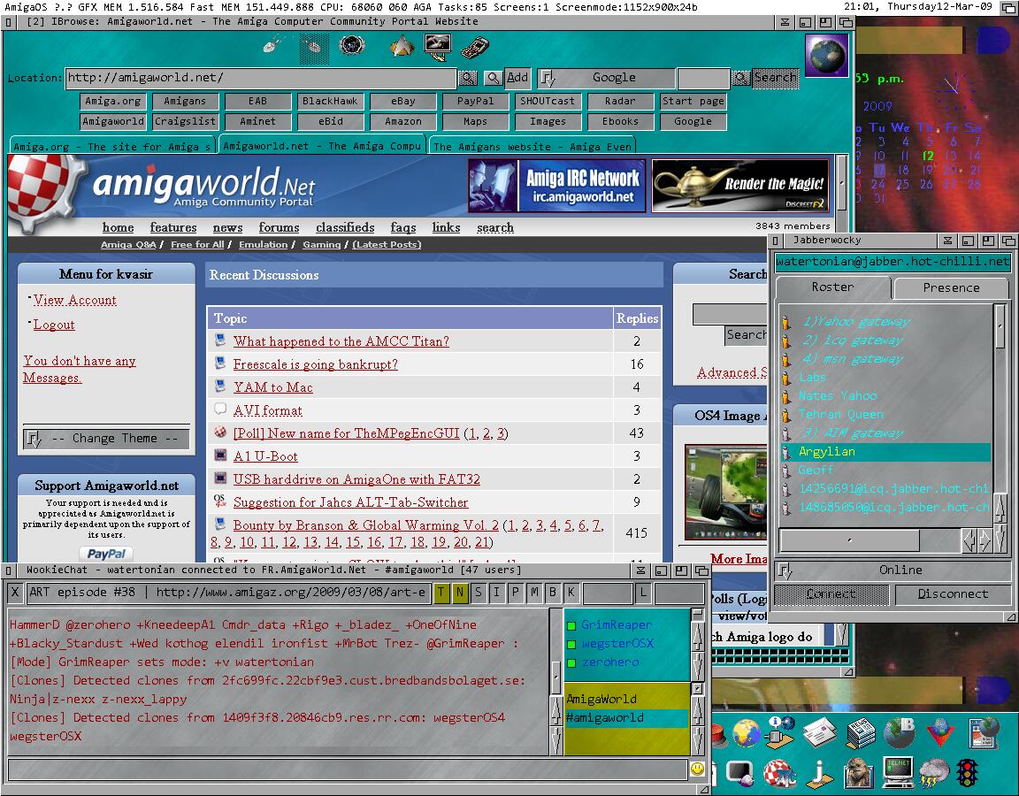Launch the WookieChat Chewbacca dock icon
Viewport: 1019px width, 796px height.
[859, 772]
